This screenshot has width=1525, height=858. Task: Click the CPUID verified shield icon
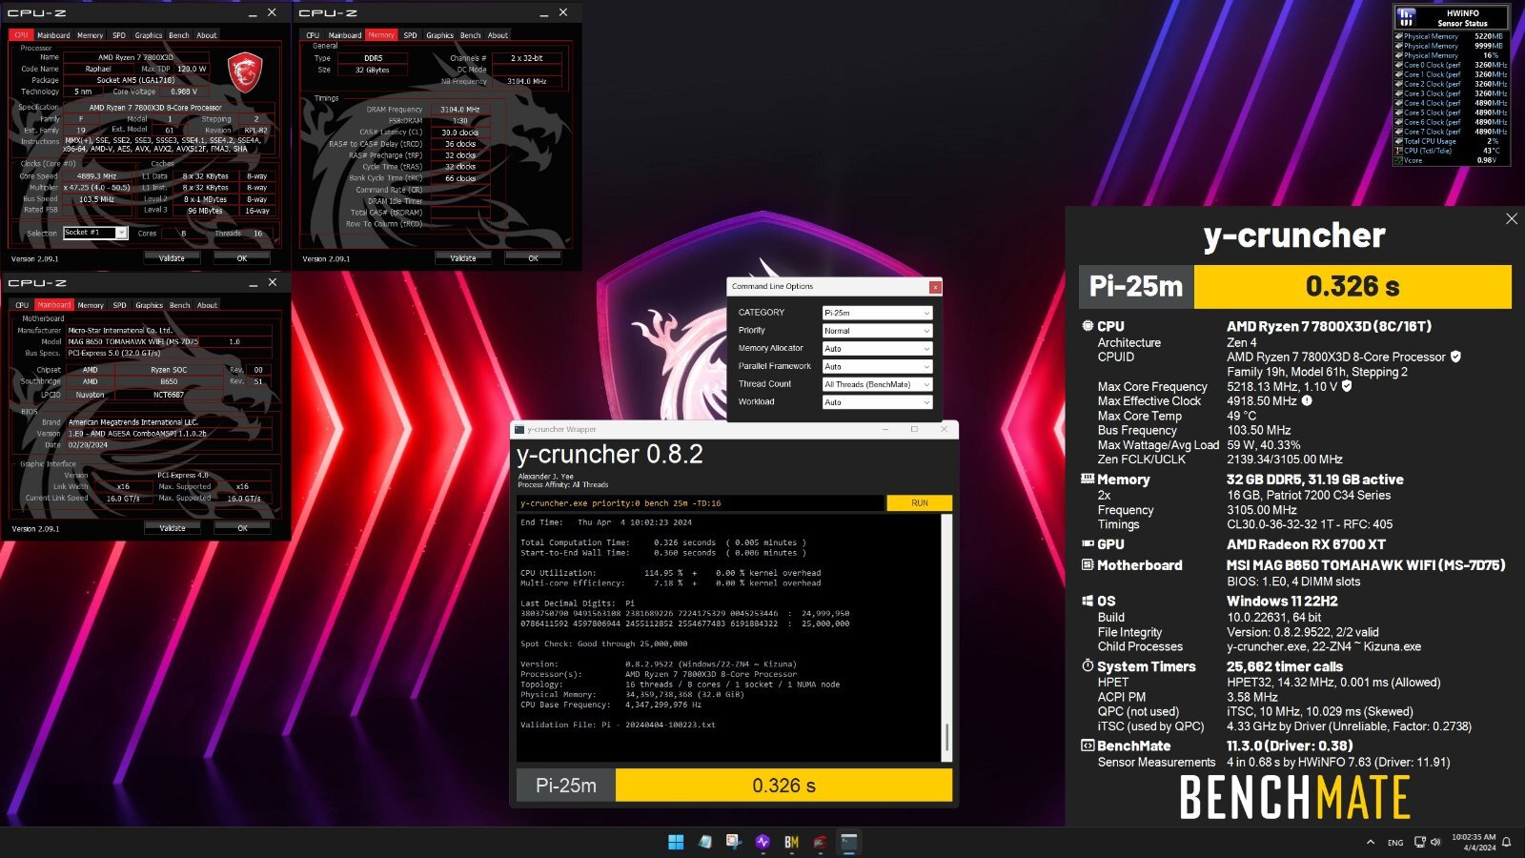point(1455,357)
